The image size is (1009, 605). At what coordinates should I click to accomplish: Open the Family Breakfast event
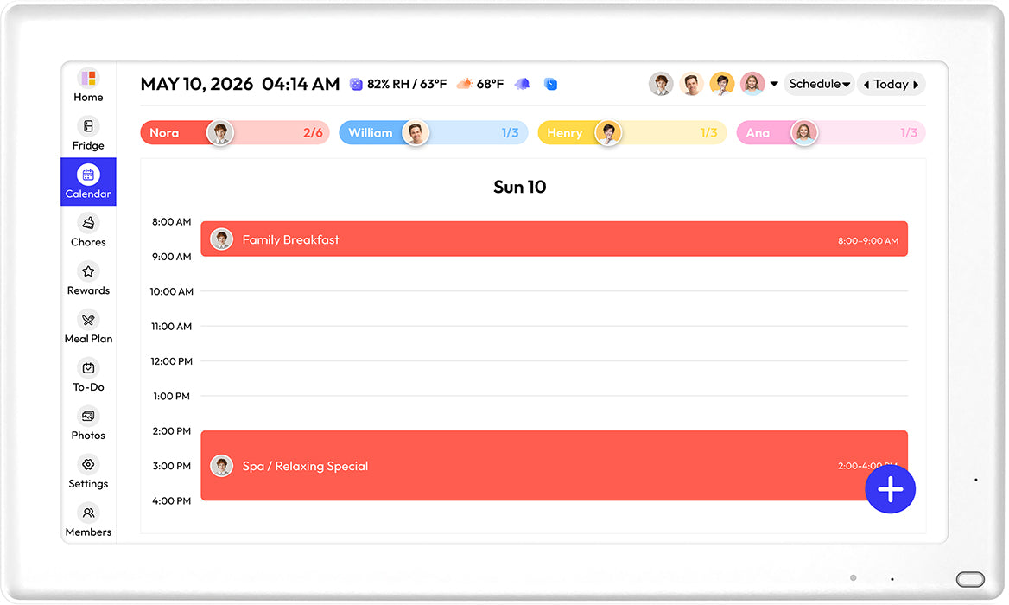(554, 239)
